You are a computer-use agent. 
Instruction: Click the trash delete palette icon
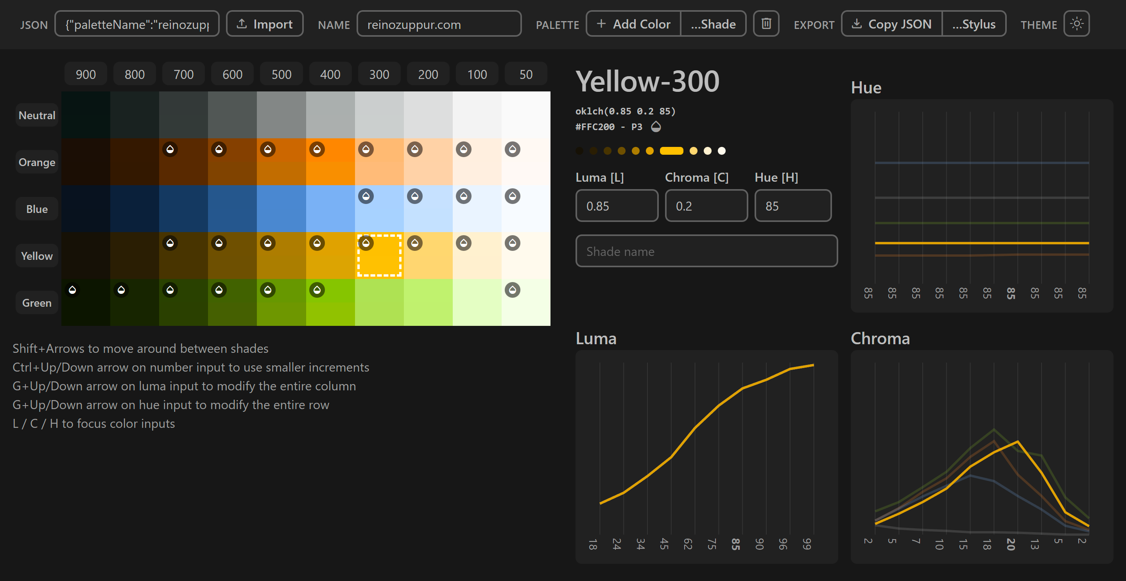(x=766, y=23)
